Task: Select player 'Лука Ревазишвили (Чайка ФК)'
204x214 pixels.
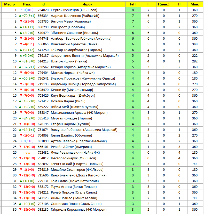Action: [x=88, y=153]
